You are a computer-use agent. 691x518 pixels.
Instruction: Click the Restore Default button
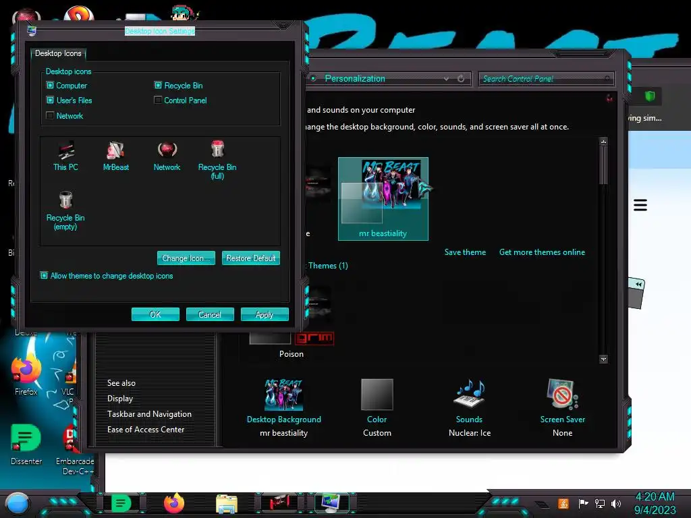coord(251,258)
